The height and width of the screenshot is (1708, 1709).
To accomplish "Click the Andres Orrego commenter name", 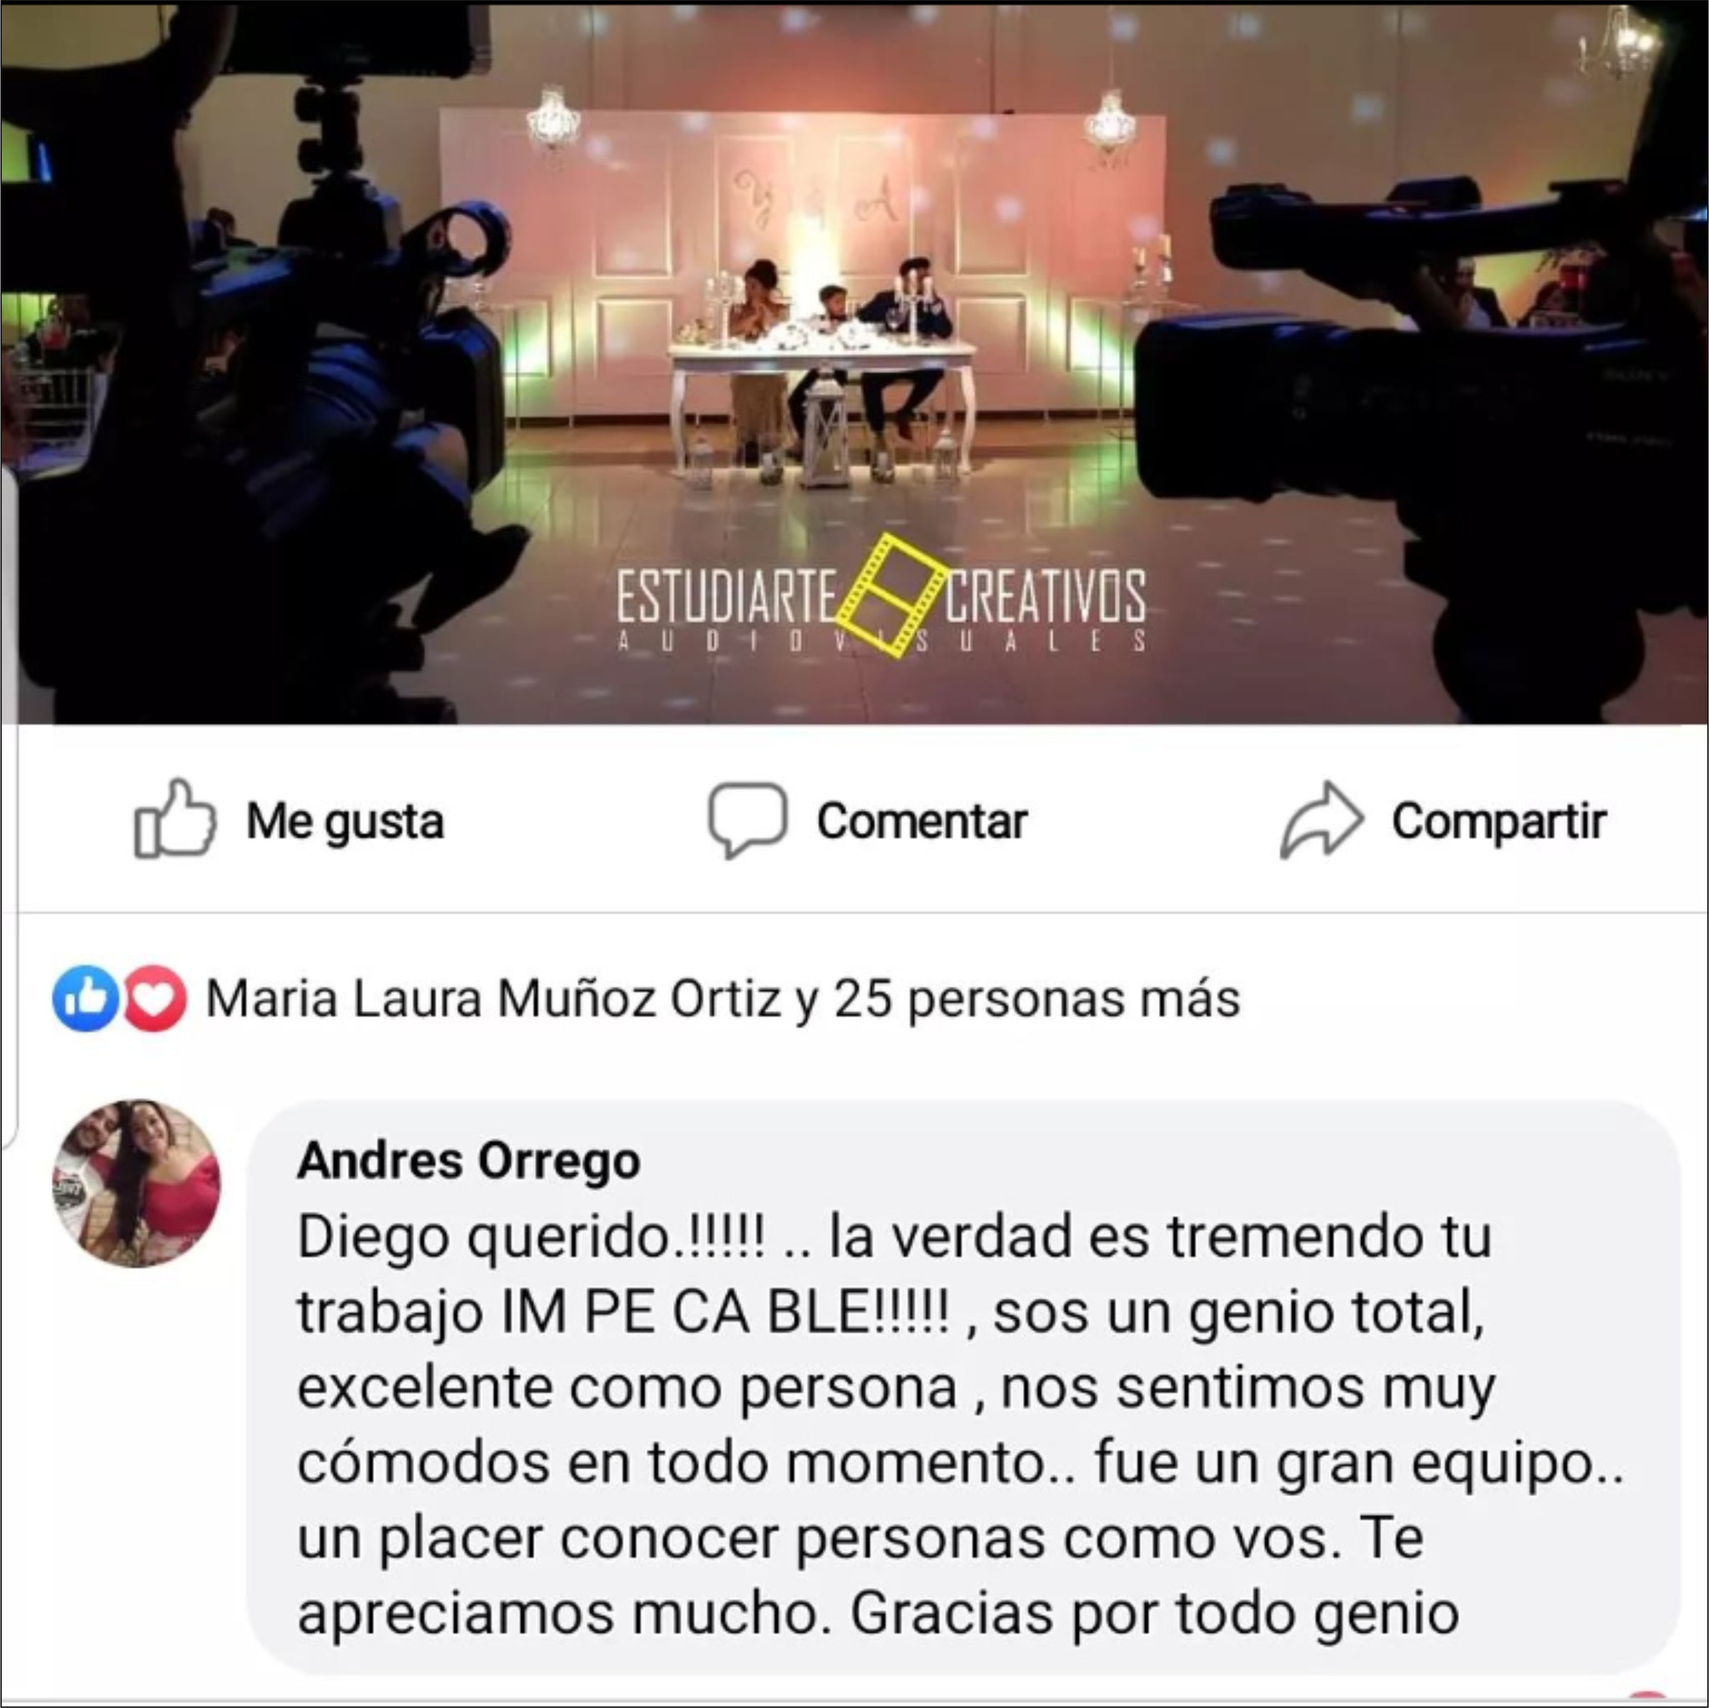I will pyautogui.click(x=468, y=1160).
